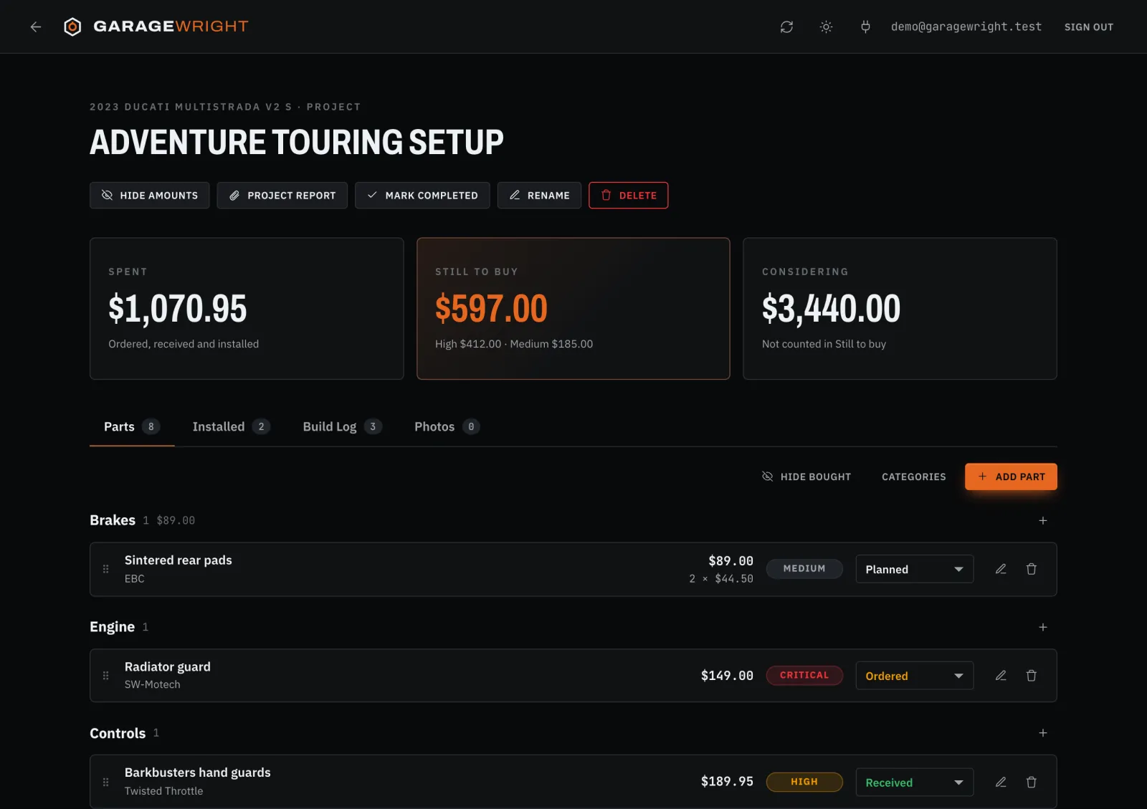This screenshot has width=1147, height=809.
Task: Switch to the Parts tab
Action: point(132,426)
